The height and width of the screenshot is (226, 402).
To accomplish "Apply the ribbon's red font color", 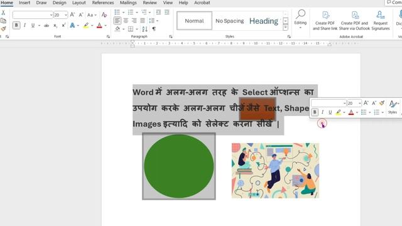I will pos(99,25).
